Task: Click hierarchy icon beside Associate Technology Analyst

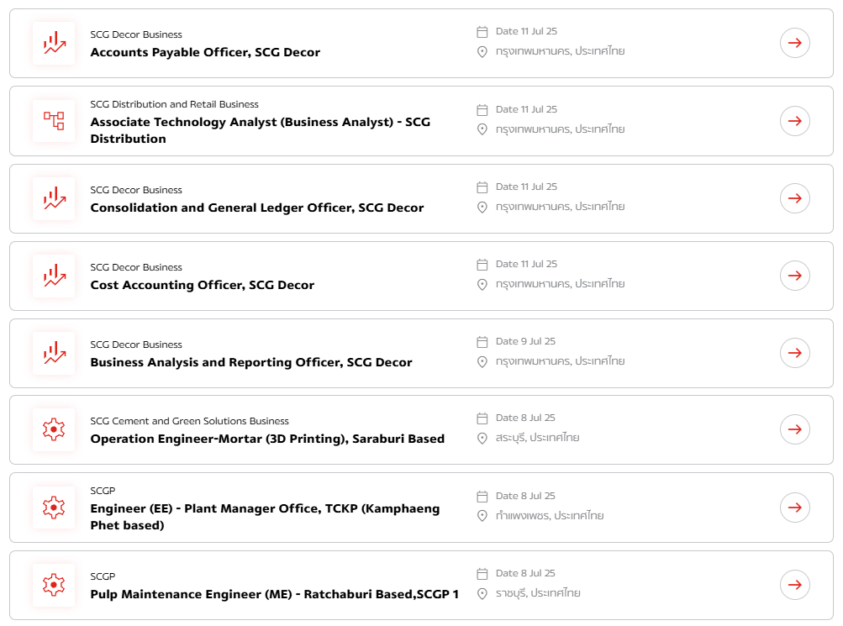Action: pyautogui.click(x=54, y=121)
